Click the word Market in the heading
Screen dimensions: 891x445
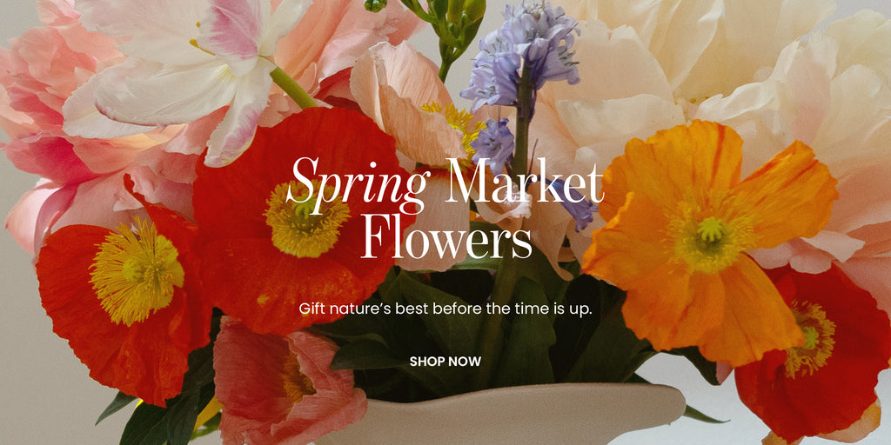coord(523,182)
